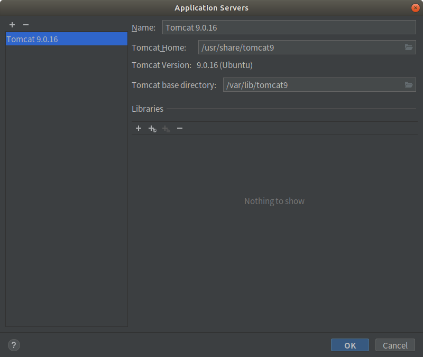Close the Application Servers dialog
423x357 pixels.
click(416, 7)
